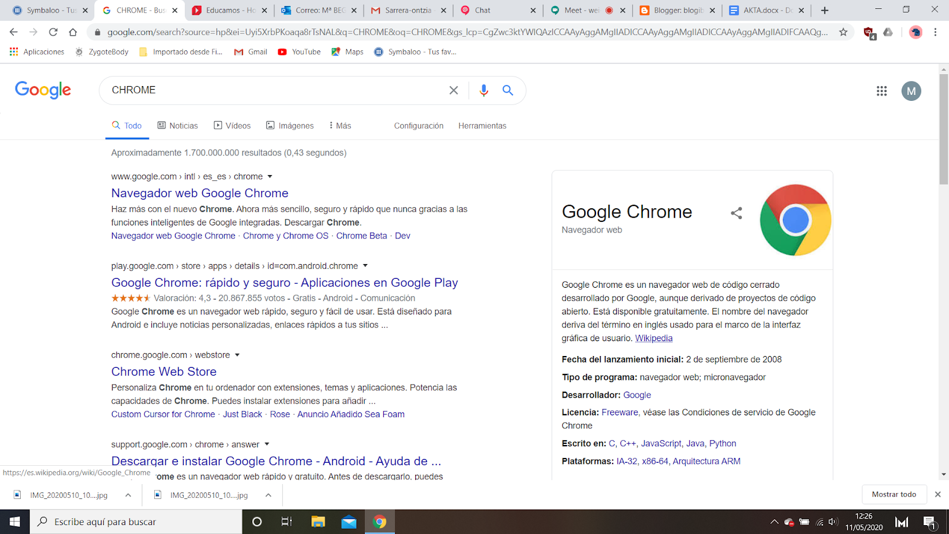The width and height of the screenshot is (949, 534).
Task: Open the Chrome Beta sitelink
Action: coord(362,236)
